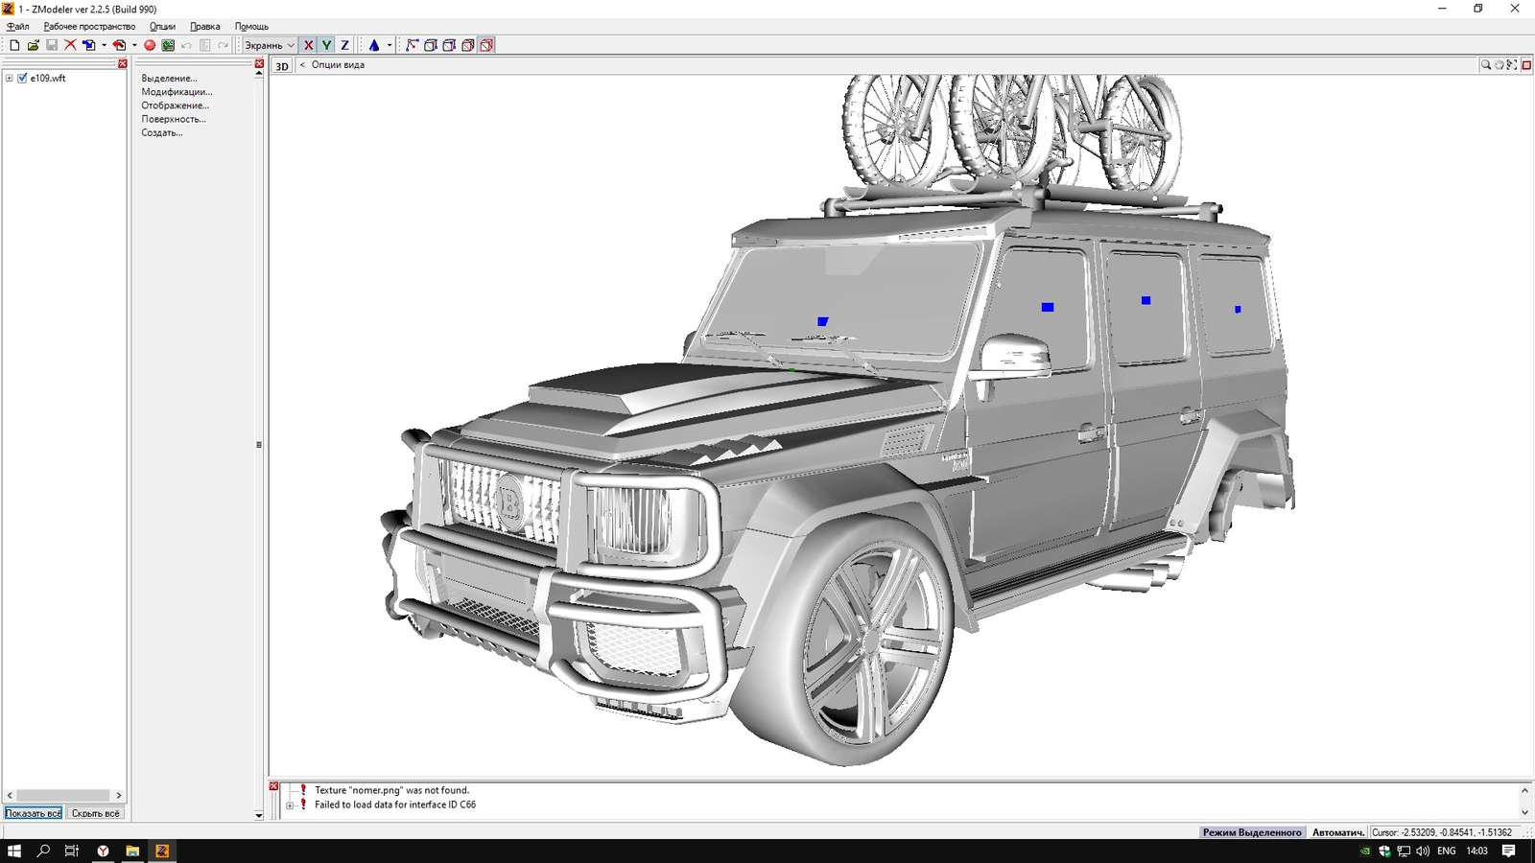Open the Start menu on the taskbar

point(14,851)
